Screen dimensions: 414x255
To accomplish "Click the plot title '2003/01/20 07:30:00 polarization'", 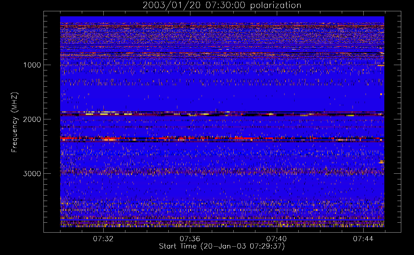I will pyautogui.click(x=222, y=5).
